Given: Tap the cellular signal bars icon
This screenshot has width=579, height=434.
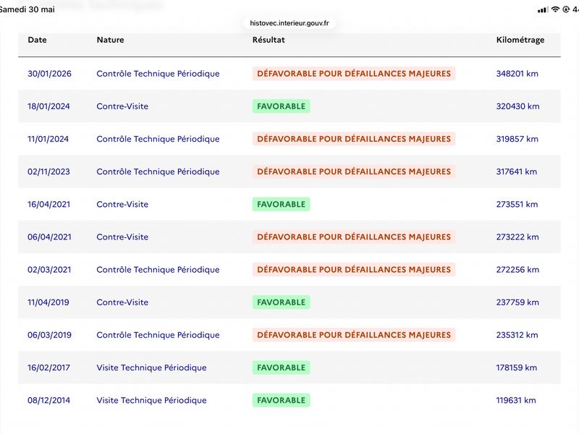Looking at the screenshot, I should point(543,10).
